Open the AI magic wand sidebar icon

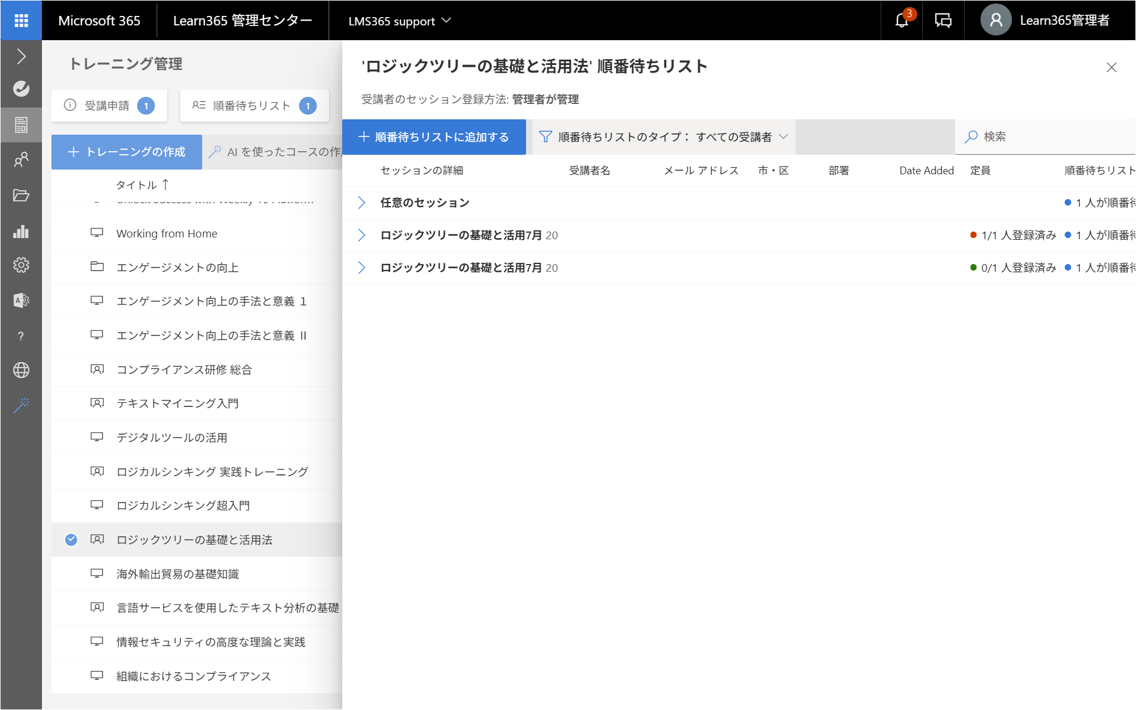(21, 405)
